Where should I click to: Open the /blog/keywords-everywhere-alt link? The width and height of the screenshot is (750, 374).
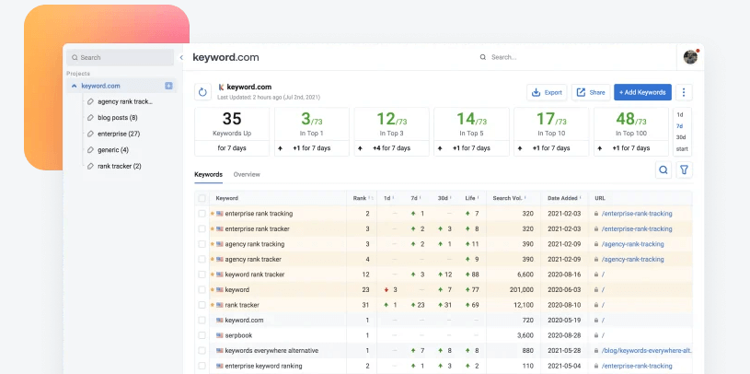click(x=647, y=351)
